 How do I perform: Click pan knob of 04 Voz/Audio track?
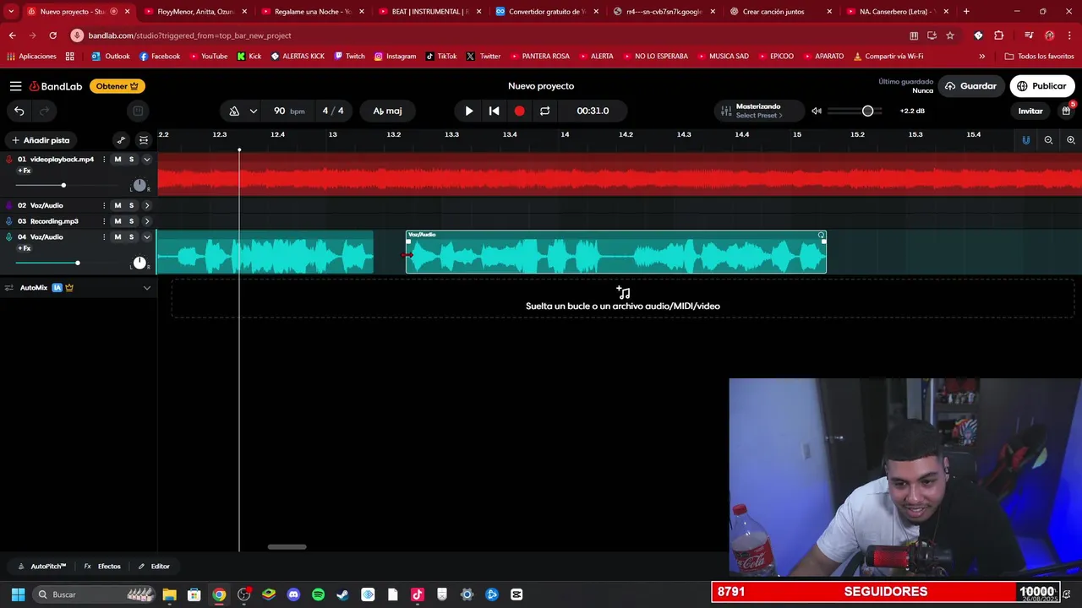tap(139, 263)
